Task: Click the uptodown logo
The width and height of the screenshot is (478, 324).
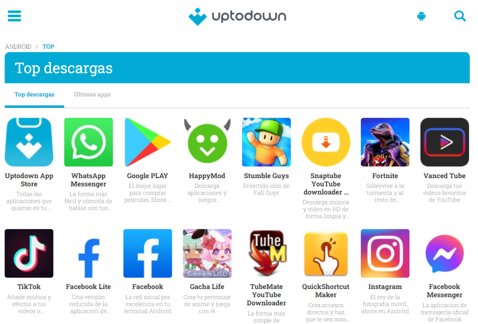Action: point(237,16)
